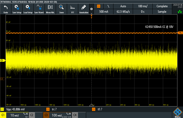
Task: Click the green network status icon
Action: (180, 12)
